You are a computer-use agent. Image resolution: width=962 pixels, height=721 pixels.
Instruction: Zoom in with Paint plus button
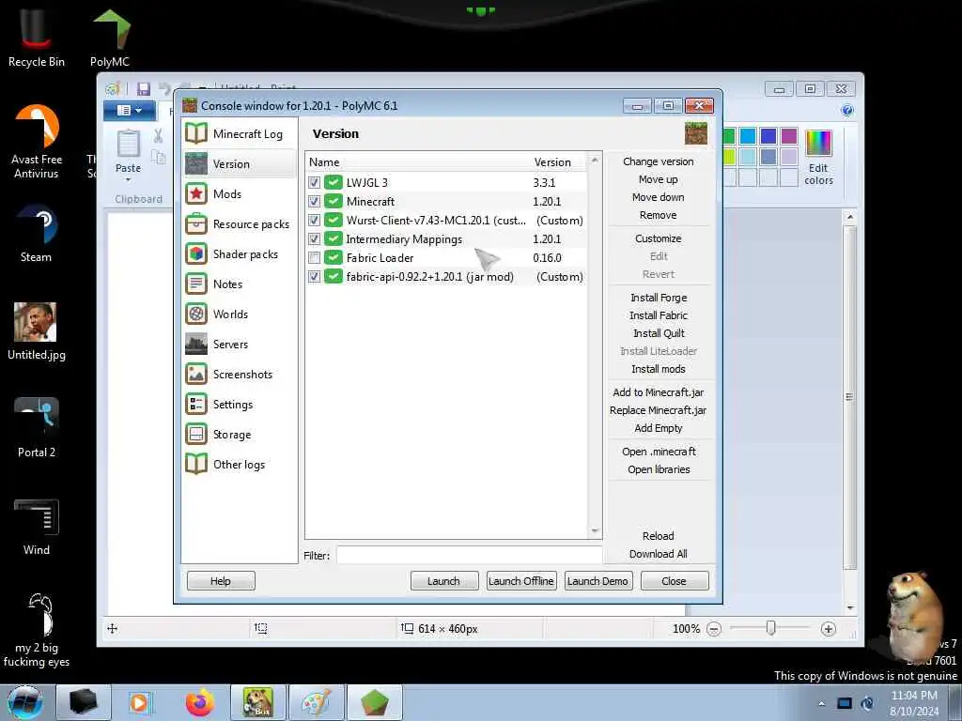click(829, 628)
